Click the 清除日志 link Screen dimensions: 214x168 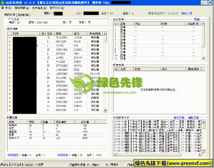(x=193, y=118)
